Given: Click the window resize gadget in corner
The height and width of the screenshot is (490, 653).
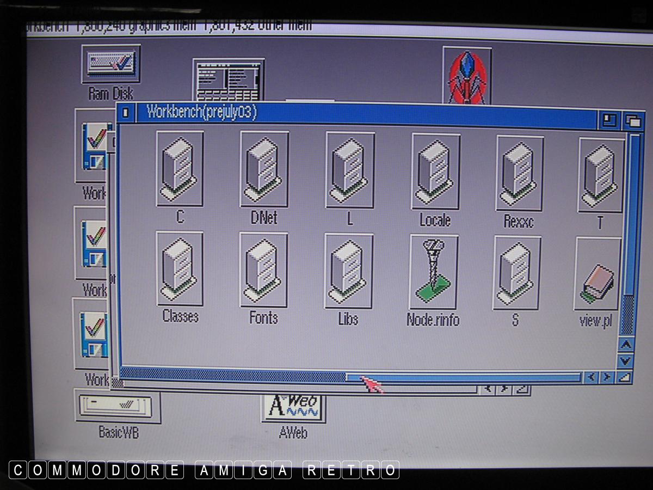Looking at the screenshot, I should coord(626,377).
